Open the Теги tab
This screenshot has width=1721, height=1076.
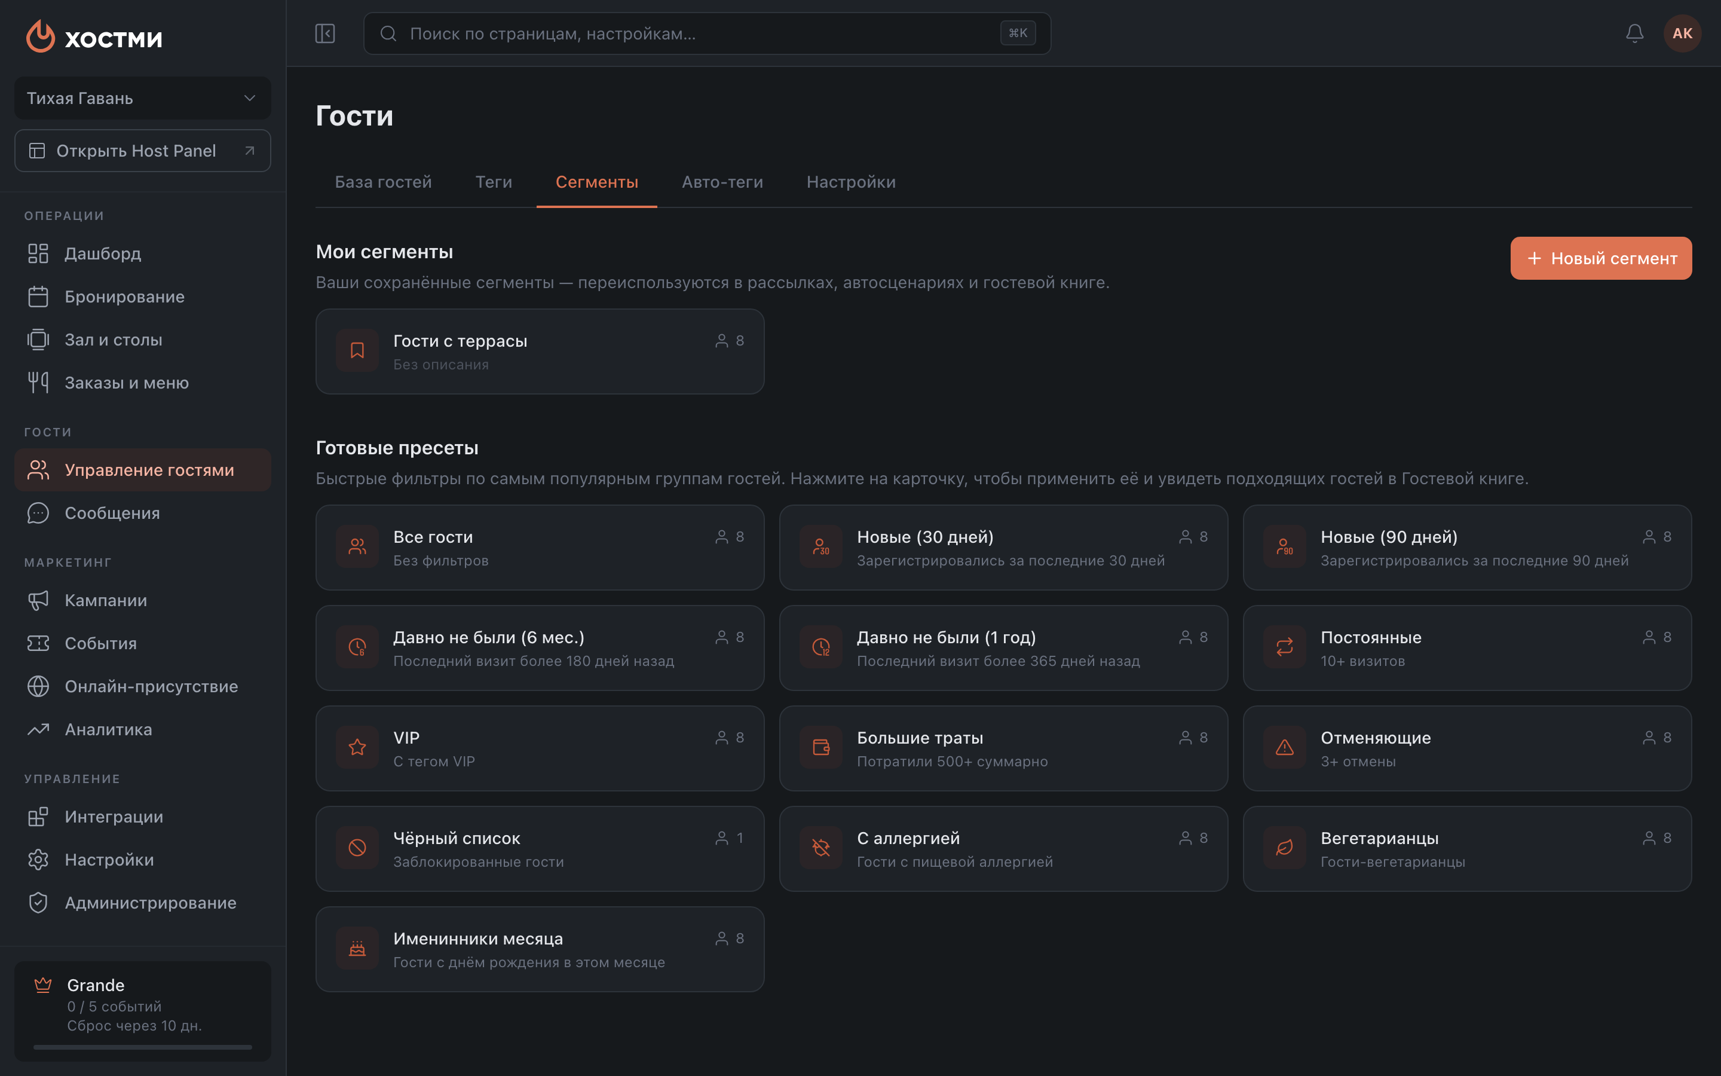[x=494, y=182]
